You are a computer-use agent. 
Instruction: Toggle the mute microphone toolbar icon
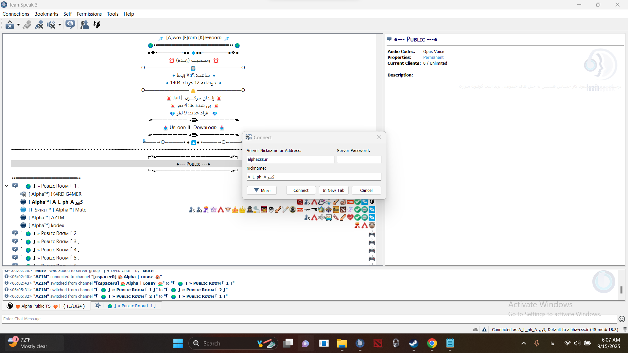(x=39, y=25)
